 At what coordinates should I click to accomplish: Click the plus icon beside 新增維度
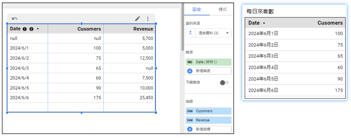[190, 71]
